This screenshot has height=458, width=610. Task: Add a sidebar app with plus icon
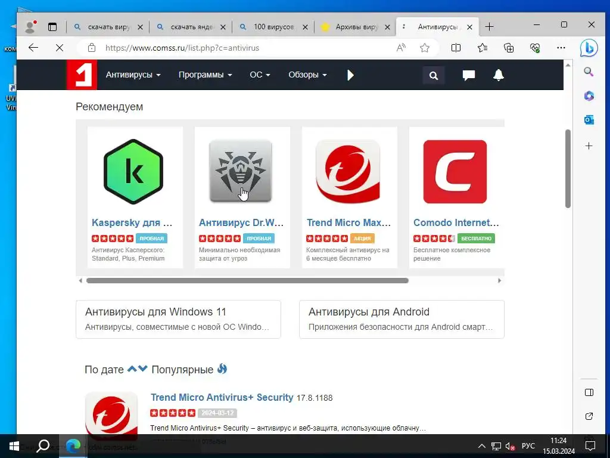(589, 146)
